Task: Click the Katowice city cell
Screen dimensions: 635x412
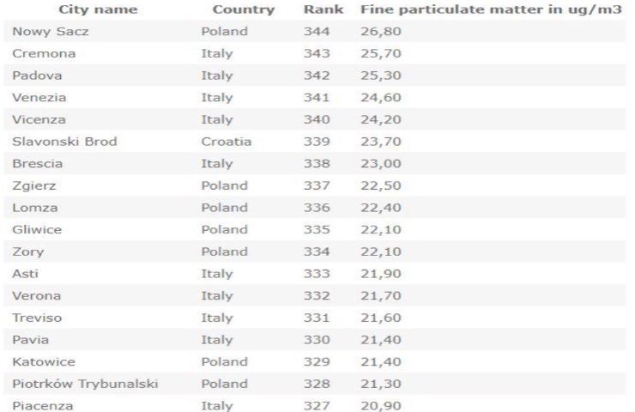Action: (43, 362)
